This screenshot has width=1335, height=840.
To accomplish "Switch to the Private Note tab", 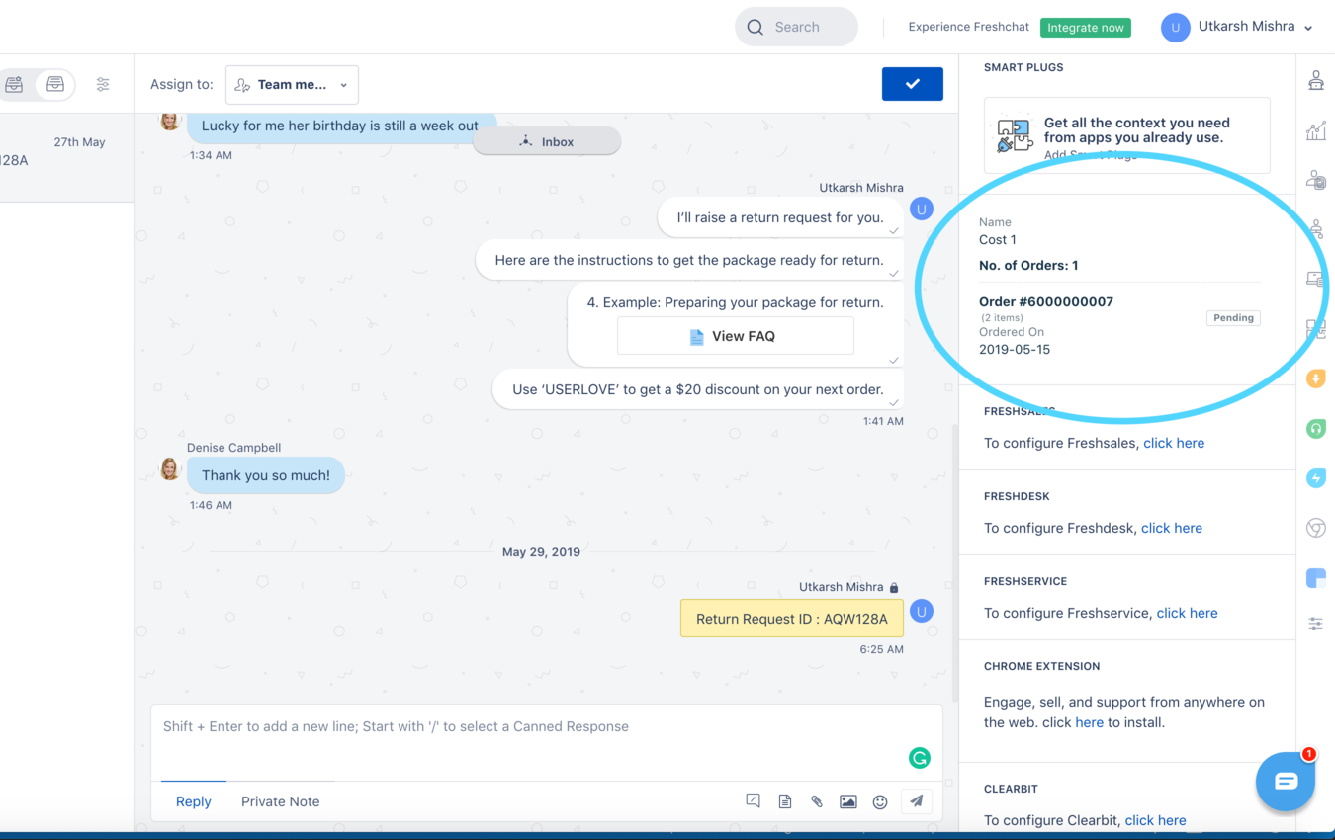I will pyautogui.click(x=280, y=801).
